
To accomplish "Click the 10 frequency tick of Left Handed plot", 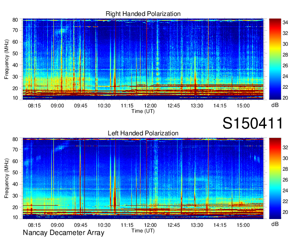I will [x=15, y=217].
